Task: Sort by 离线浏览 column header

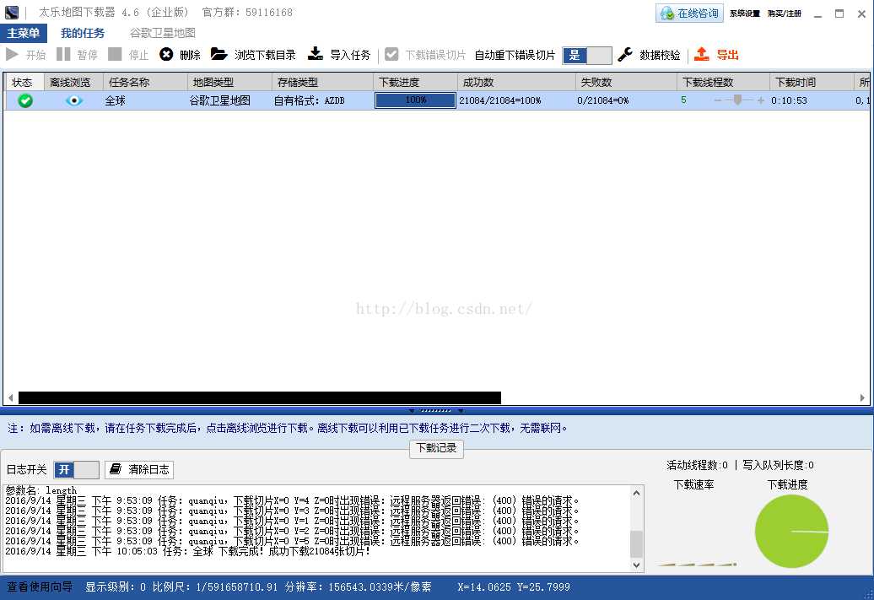Action: (73, 82)
